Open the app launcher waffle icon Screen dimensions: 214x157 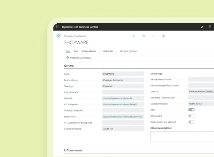click(57, 27)
